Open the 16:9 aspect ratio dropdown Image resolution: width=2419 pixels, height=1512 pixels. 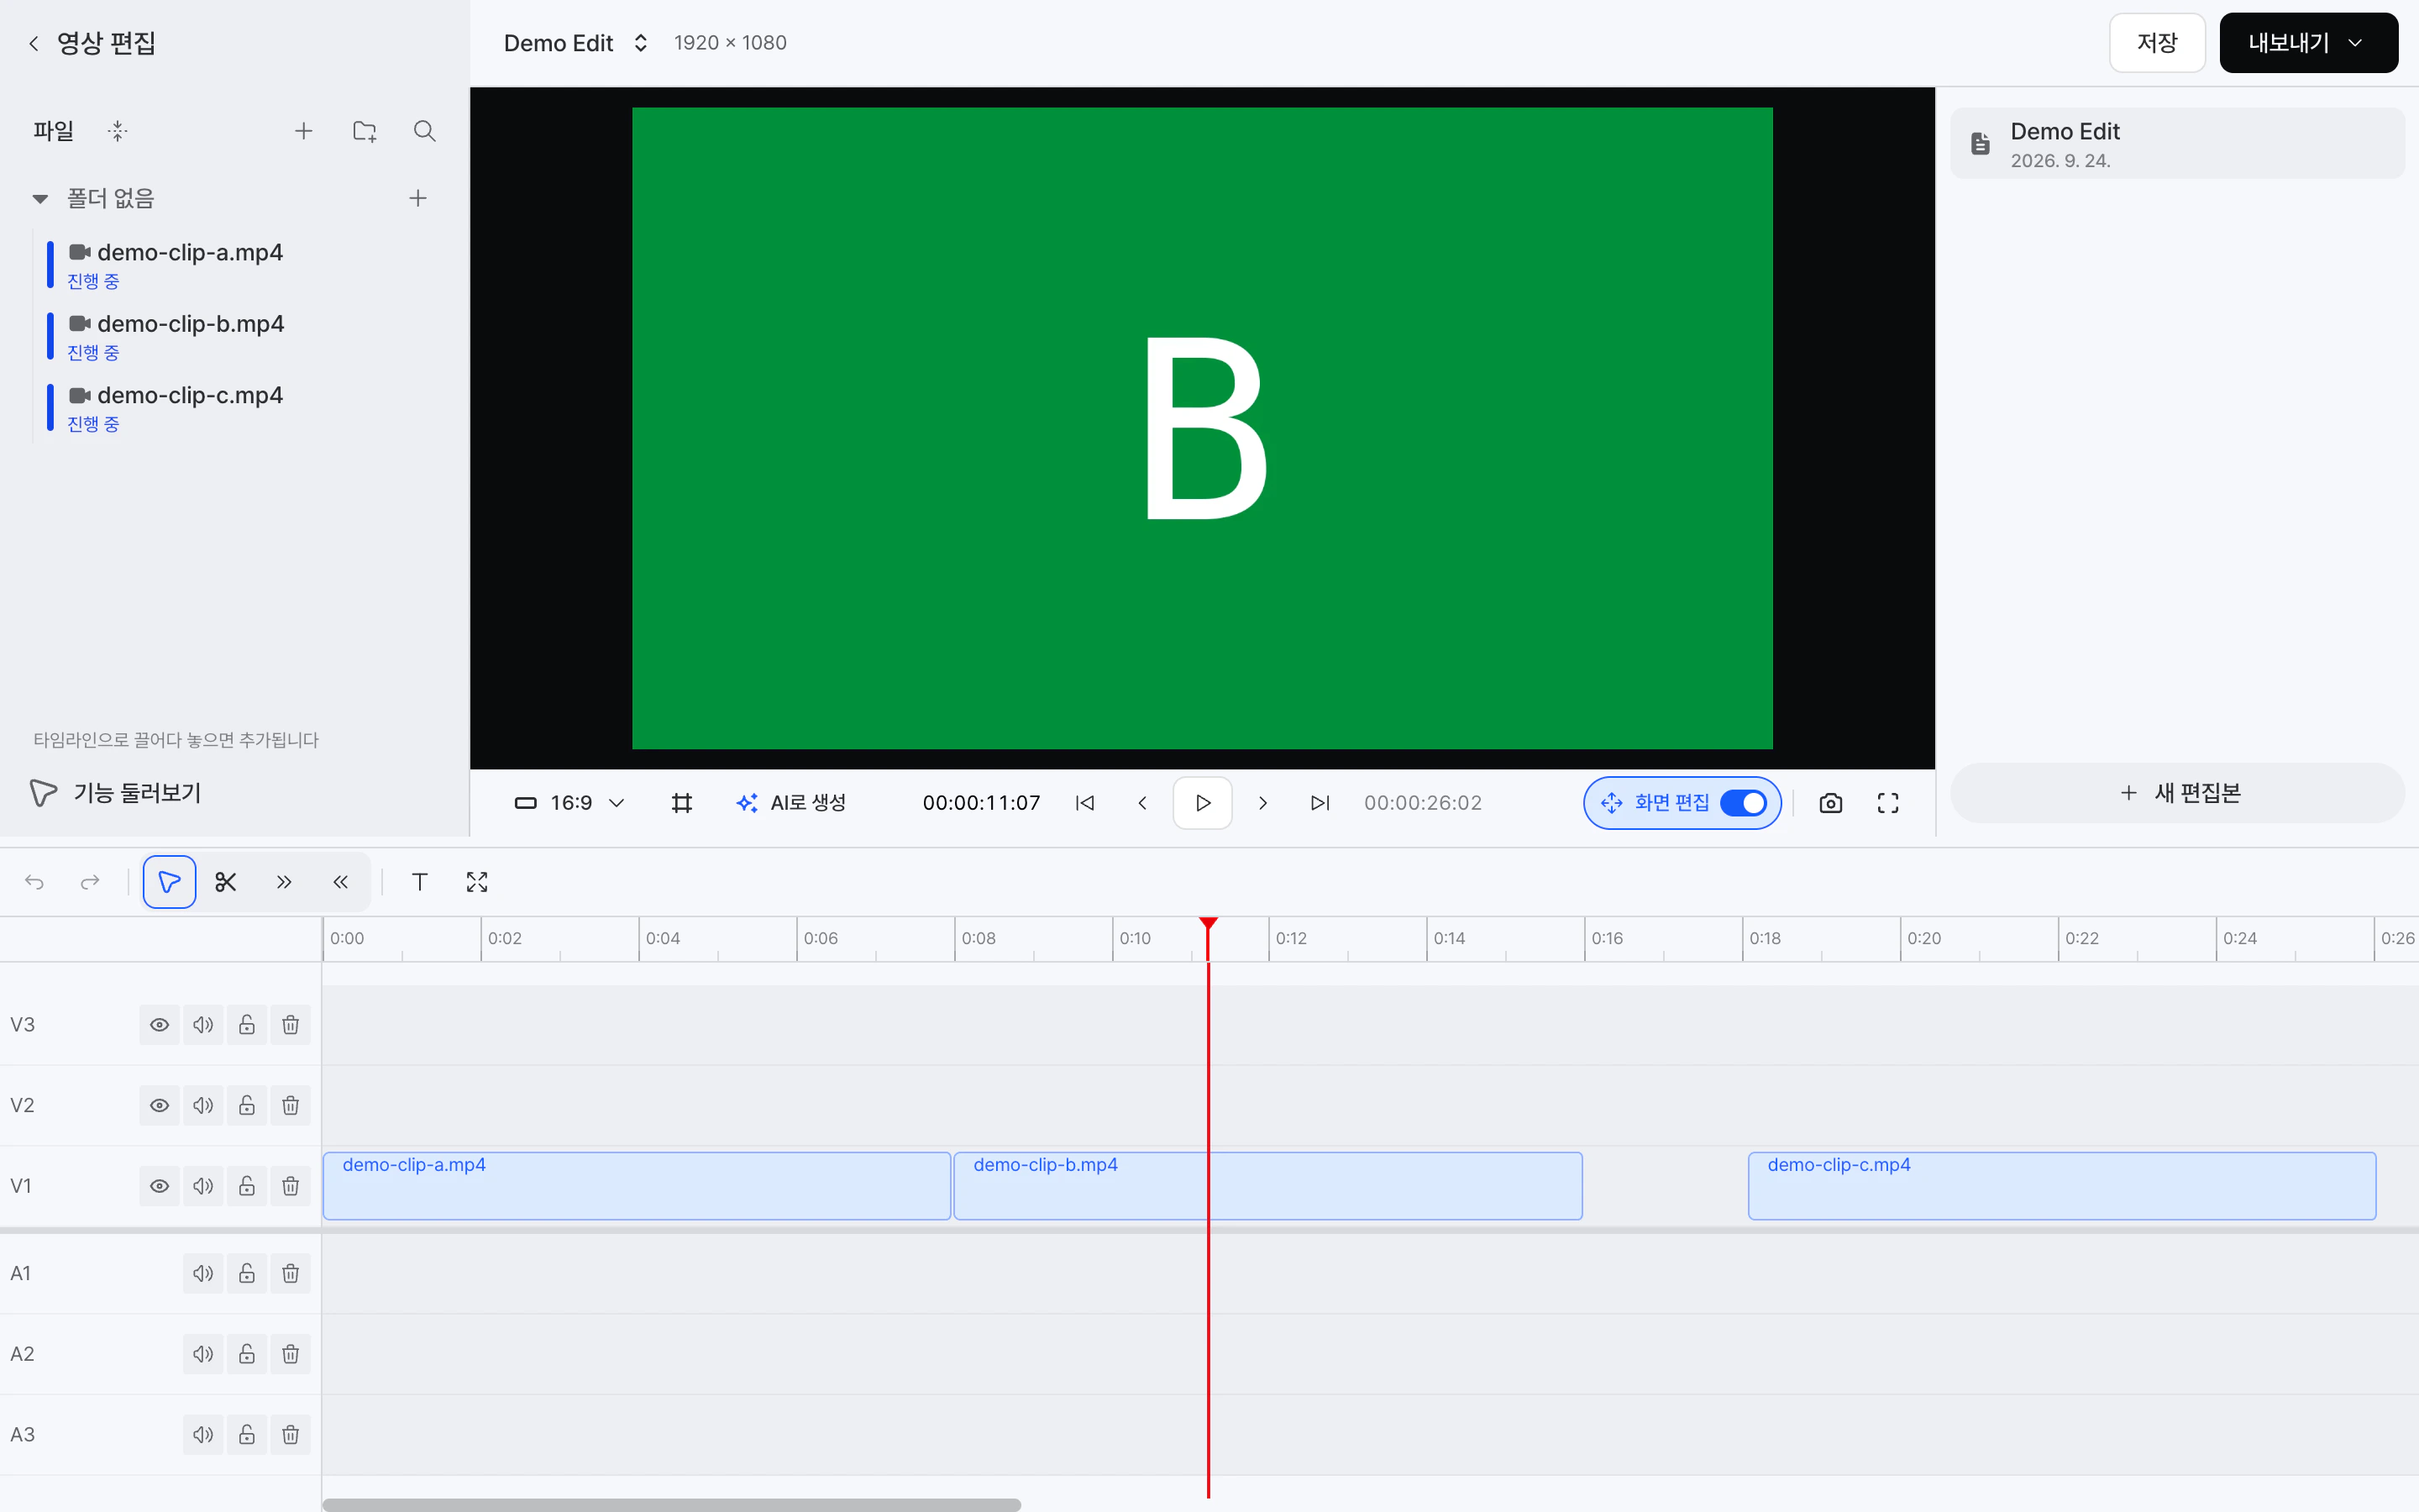coord(569,803)
